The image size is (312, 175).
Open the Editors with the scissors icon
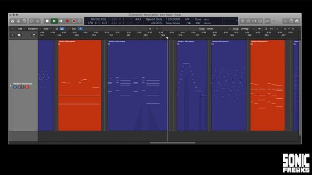click(38, 21)
